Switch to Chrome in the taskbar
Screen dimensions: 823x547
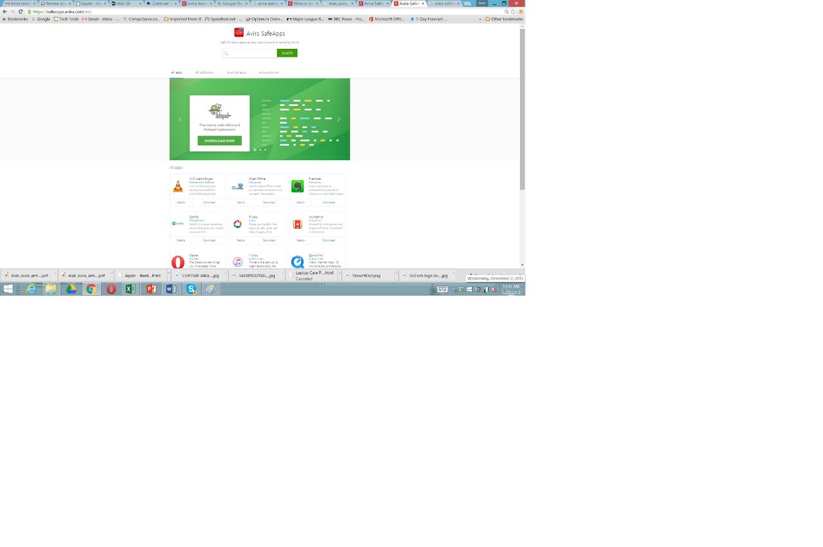[x=91, y=289]
